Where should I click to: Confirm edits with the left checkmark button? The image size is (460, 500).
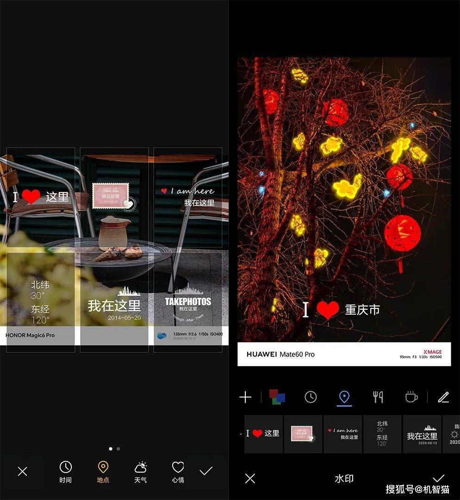click(x=205, y=471)
